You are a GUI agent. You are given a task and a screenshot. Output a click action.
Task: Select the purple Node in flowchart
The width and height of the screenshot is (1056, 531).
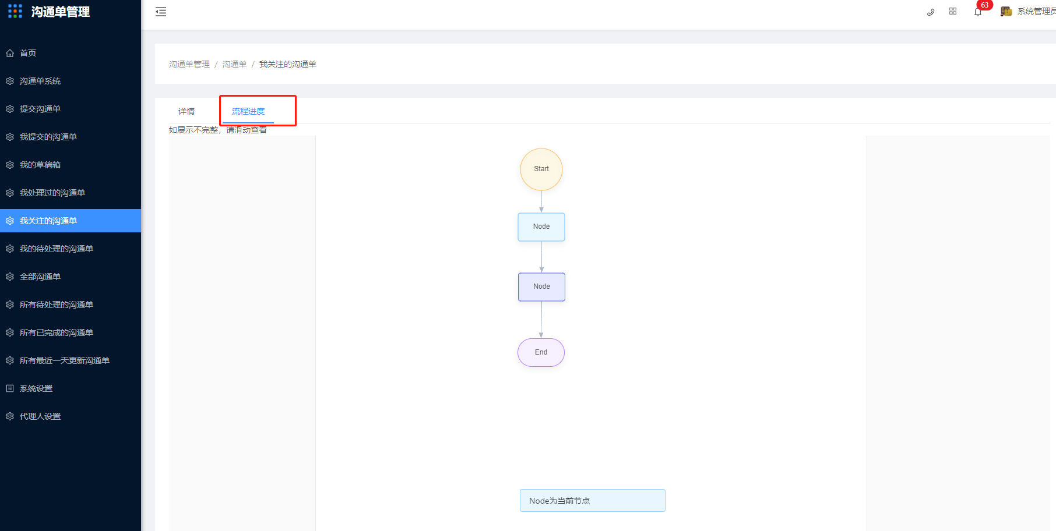click(541, 286)
